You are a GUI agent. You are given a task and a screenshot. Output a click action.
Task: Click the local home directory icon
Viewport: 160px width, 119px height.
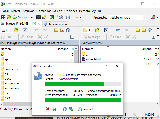[68, 30]
